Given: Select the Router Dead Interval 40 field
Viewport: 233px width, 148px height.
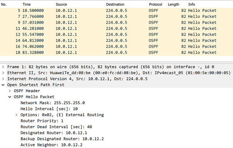Looking at the screenshot, I should pos(56,127).
